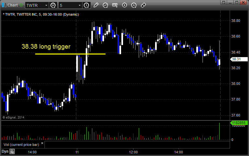249x156 pixels.
Task: Minimize the chart window
Action: click(x=230, y=2)
